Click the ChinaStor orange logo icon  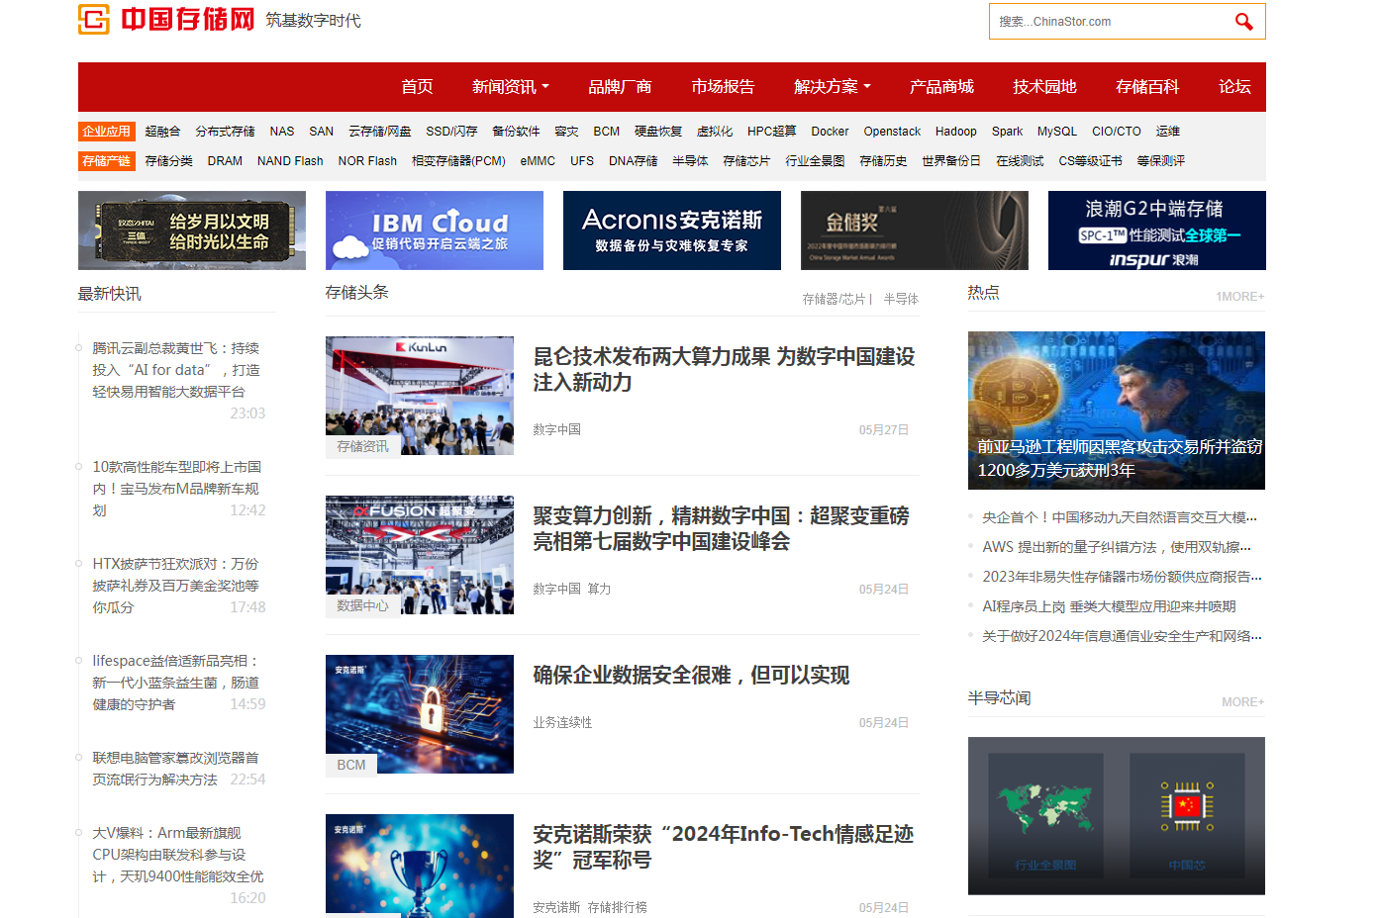(94, 19)
